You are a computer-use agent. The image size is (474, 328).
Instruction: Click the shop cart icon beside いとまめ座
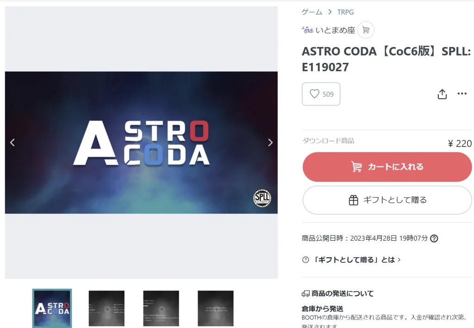pyautogui.click(x=366, y=30)
